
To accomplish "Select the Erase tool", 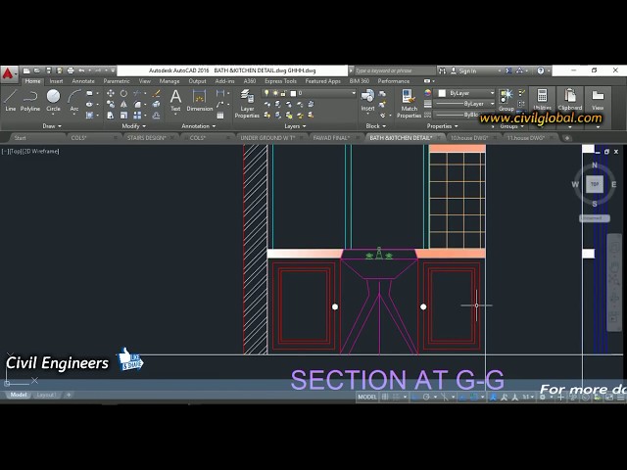I will click(x=157, y=93).
